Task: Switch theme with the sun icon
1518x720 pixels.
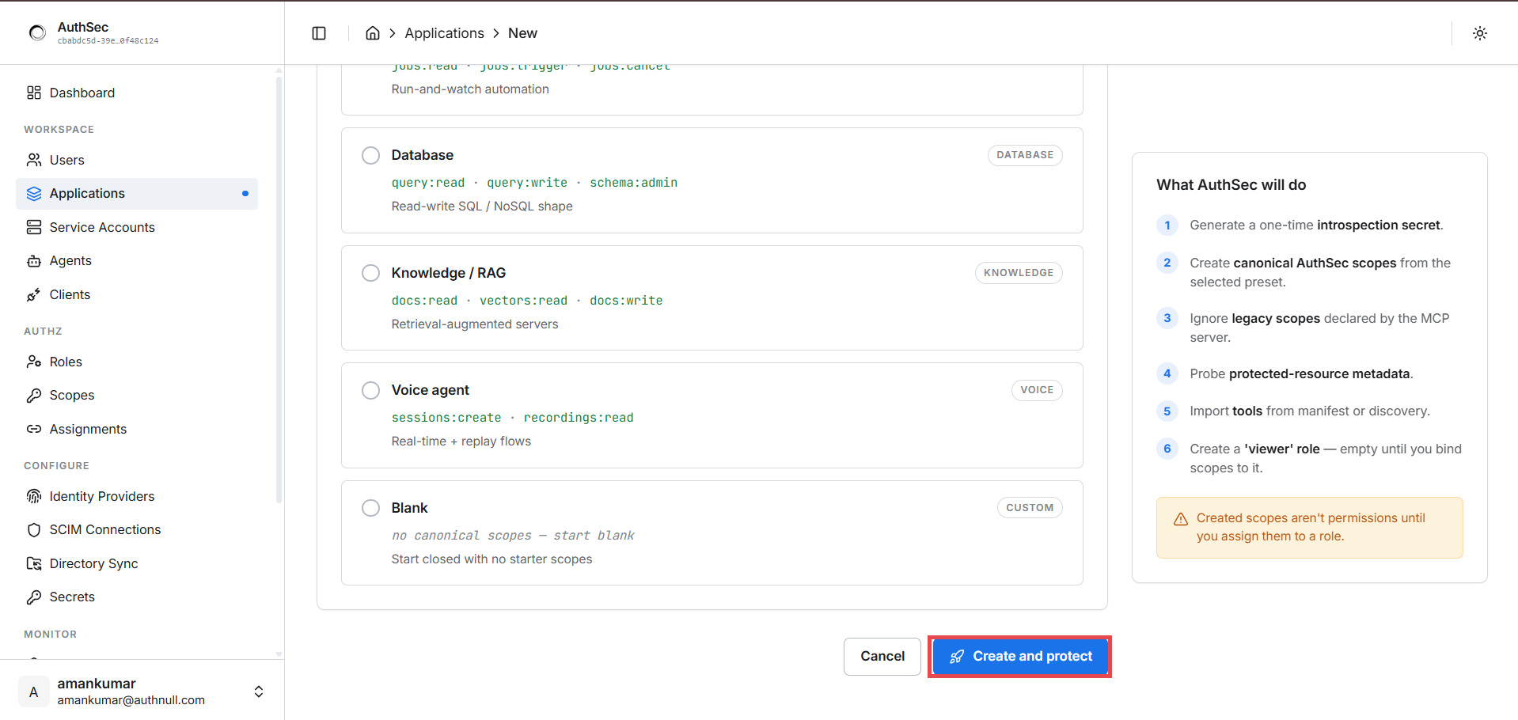Action: pyautogui.click(x=1480, y=33)
